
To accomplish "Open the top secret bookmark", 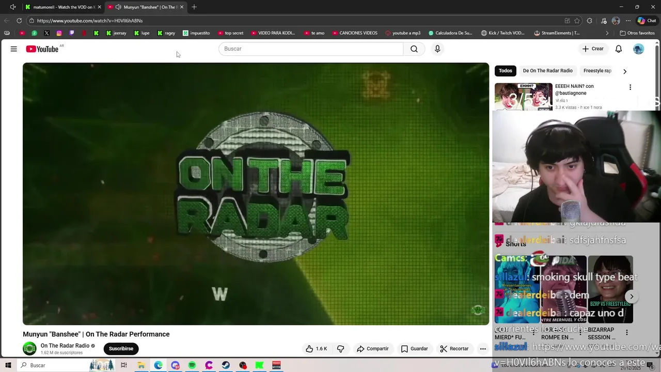I will point(230,33).
